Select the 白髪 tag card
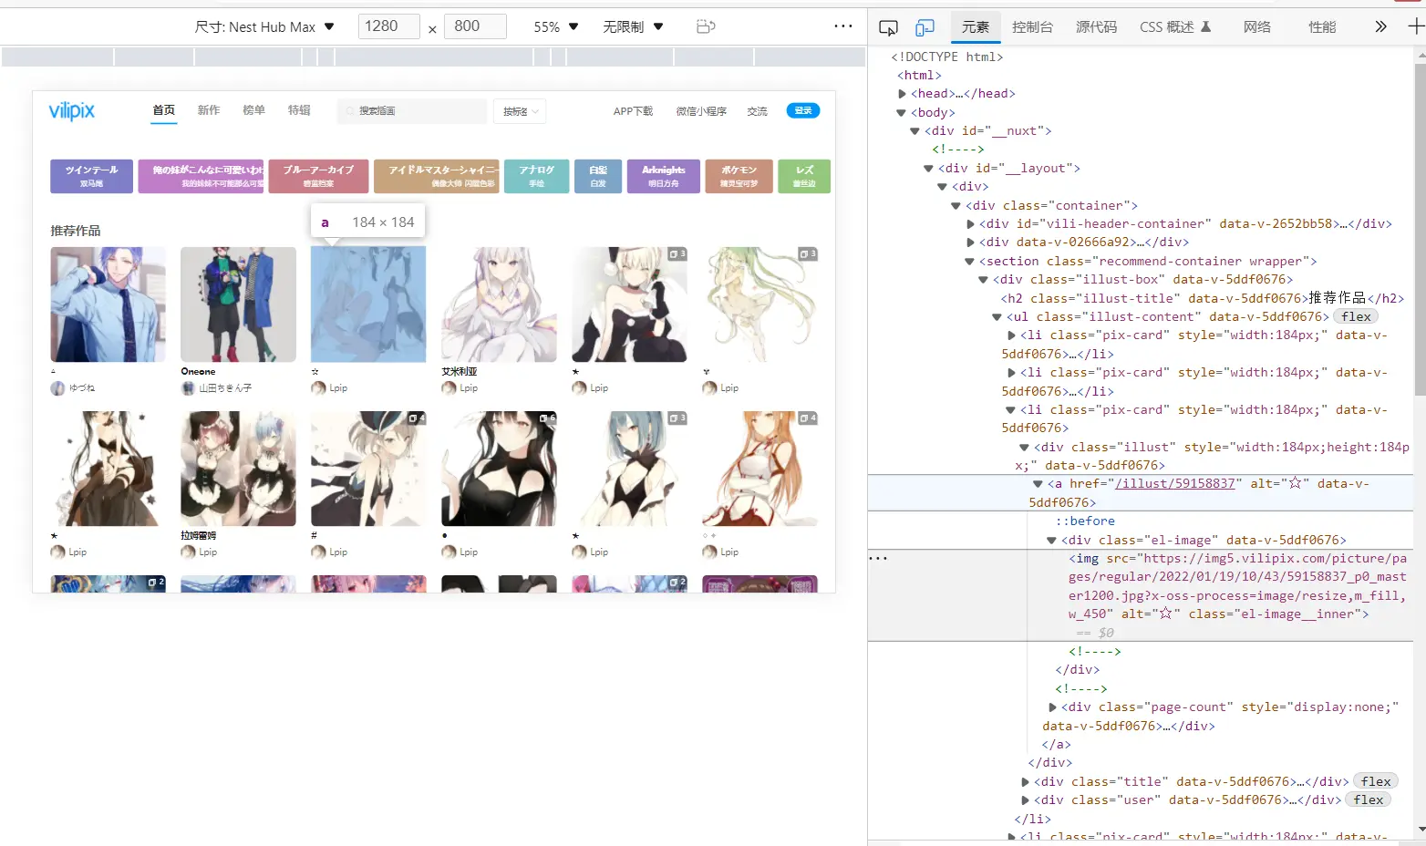This screenshot has height=846, width=1426. (598, 176)
